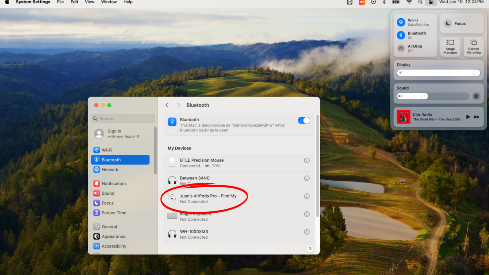
Task: Select Focus in the sidebar
Action: click(120, 203)
